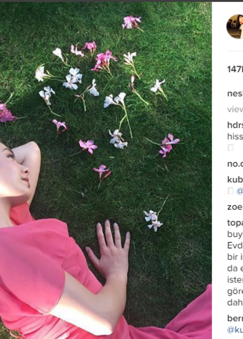243x339 pixels.
Task: Open the 'nesl' post author username
Action: coord(235,94)
